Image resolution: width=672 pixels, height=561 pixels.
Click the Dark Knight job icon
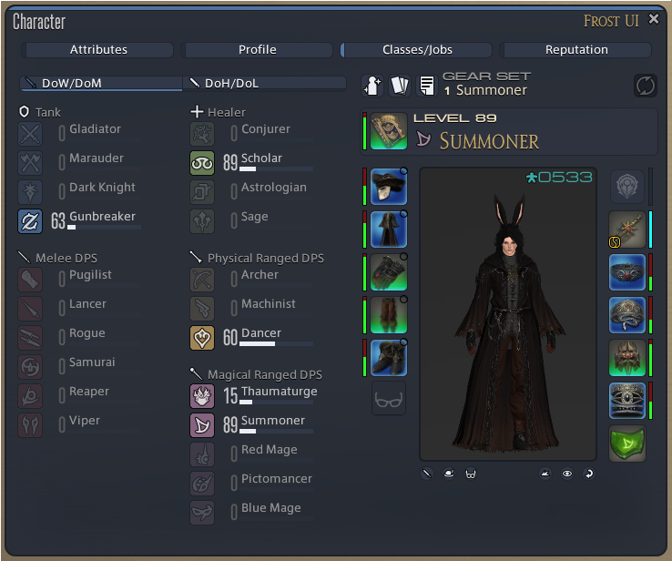pos(30,192)
